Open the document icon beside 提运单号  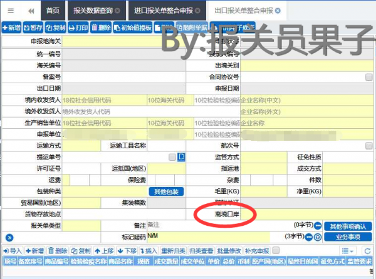coord(180,157)
